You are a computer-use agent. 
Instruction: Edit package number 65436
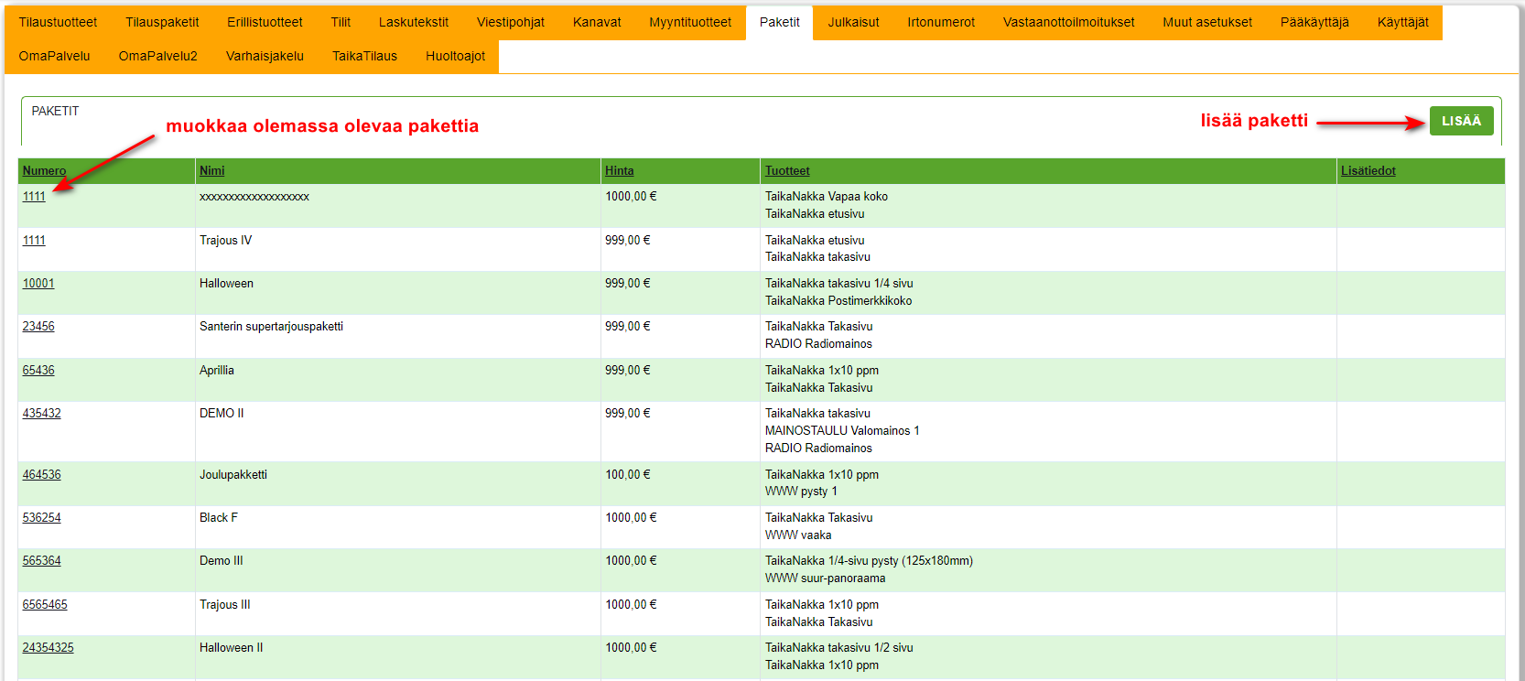38,371
